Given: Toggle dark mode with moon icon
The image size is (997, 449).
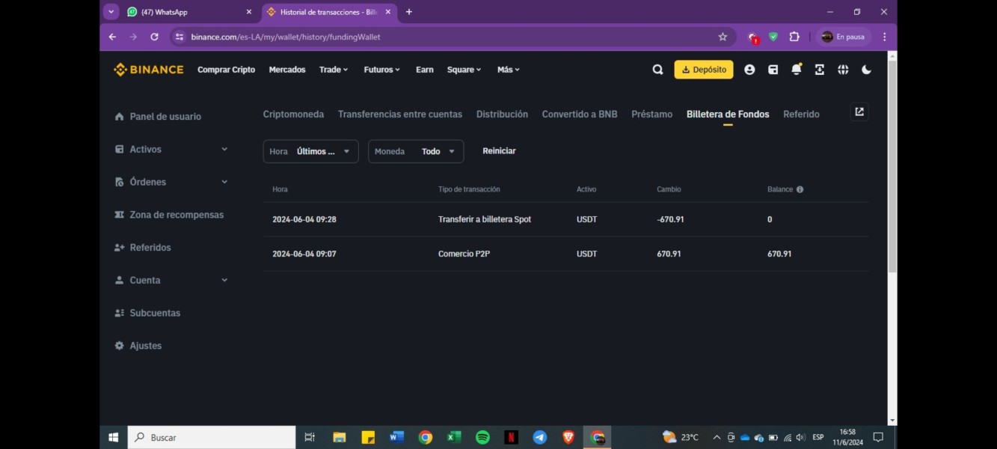Looking at the screenshot, I should [x=866, y=70].
